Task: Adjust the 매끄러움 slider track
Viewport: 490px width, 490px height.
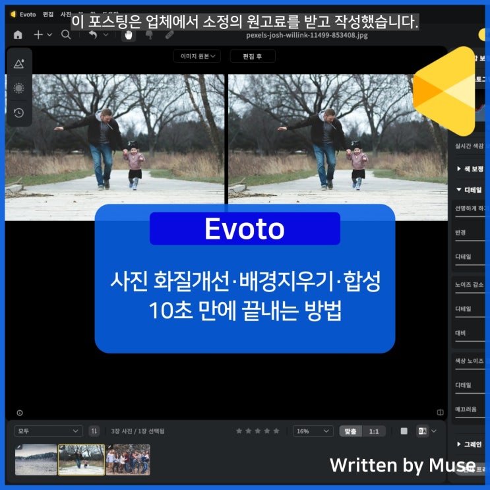Action: click(x=470, y=417)
